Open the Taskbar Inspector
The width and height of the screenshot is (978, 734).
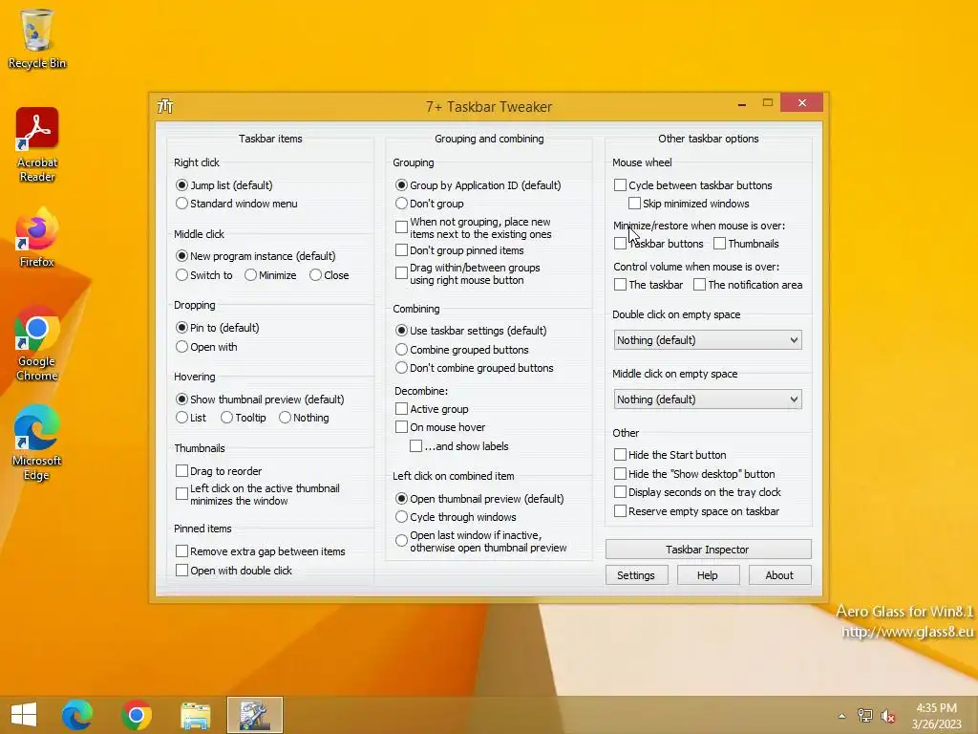click(708, 550)
